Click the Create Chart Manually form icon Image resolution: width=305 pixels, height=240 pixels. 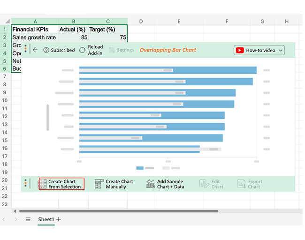tap(99, 184)
